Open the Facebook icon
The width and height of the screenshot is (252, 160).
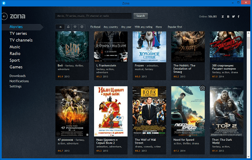click(x=239, y=16)
